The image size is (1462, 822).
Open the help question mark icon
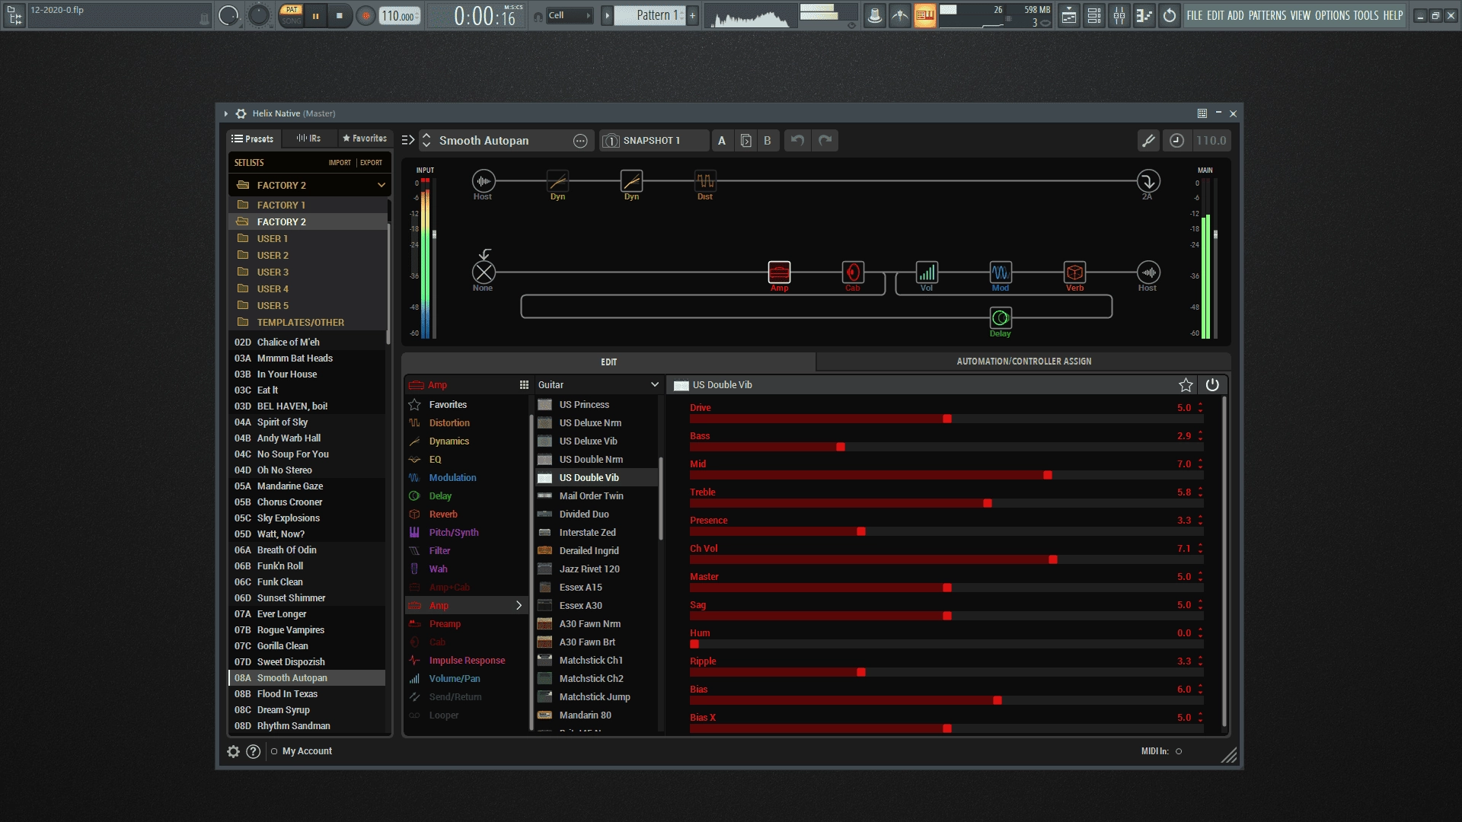click(x=254, y=751)
